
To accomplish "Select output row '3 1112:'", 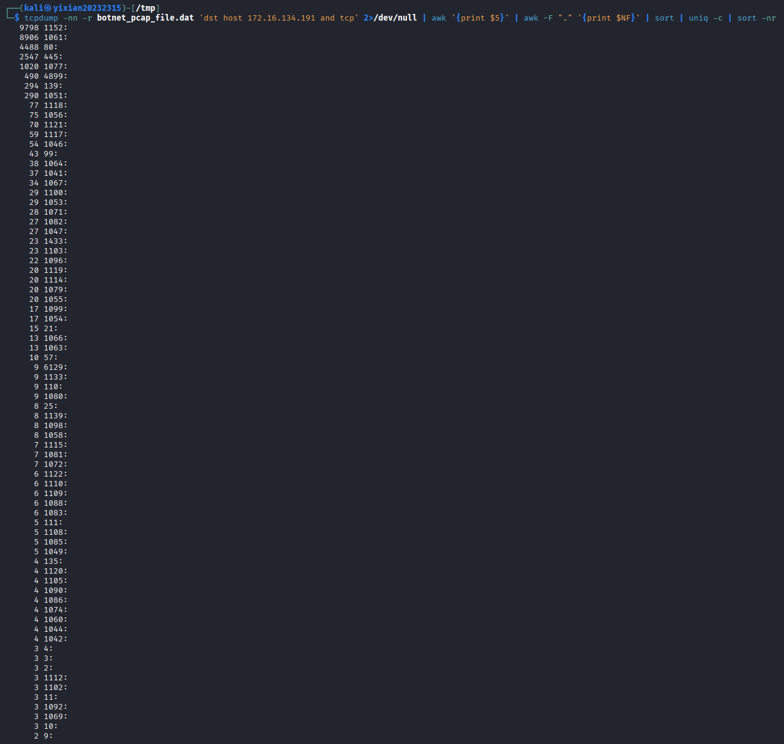I will point(51,678).
